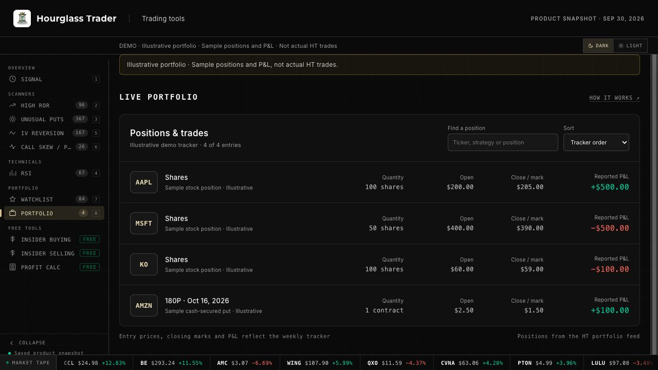This screenshot has height=370, width=658.
Task: Open the Signal overview icon
Action: tap(12, 79)
